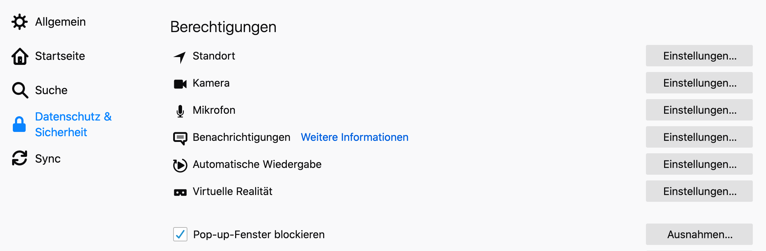766x251 pixels.
Task: Open Einstellungen for Kamera permission
Action: point(699,83)
